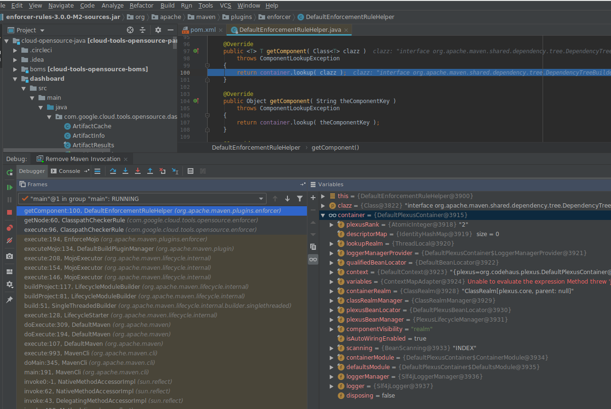Click the Step Out icon

pyautogui.click(x=150, y=171)
